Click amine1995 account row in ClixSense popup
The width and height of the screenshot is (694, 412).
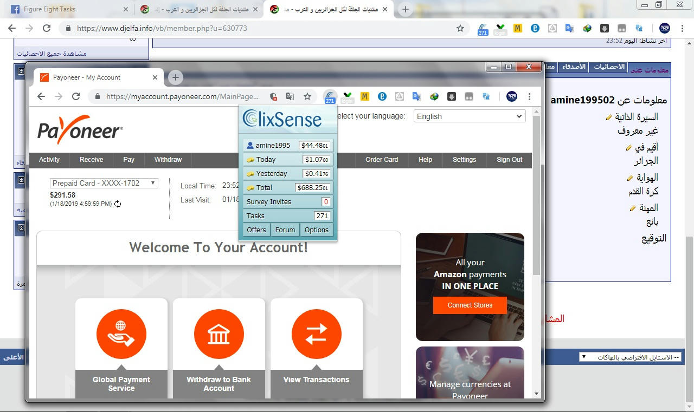point(288,145)
